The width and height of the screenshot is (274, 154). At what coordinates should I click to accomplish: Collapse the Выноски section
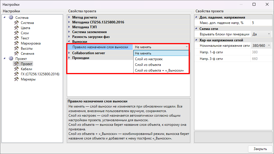tap(69, 42)
